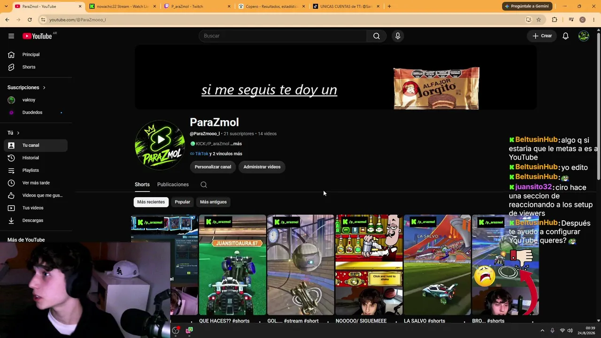Switch to Copero - Resultados tab
Image resolution: width=601 pixels, height=338 pixels.
(271, 7)
